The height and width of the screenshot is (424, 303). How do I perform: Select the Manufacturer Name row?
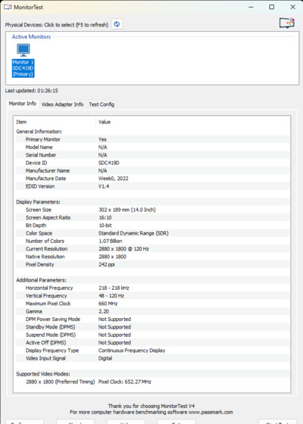pos(152,171)
